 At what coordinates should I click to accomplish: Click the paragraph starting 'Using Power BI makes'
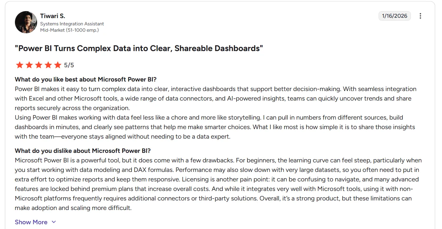tap(215, 127)
